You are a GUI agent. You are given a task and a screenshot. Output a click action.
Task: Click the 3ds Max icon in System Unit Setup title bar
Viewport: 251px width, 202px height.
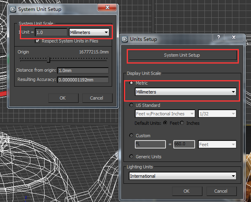13,9
